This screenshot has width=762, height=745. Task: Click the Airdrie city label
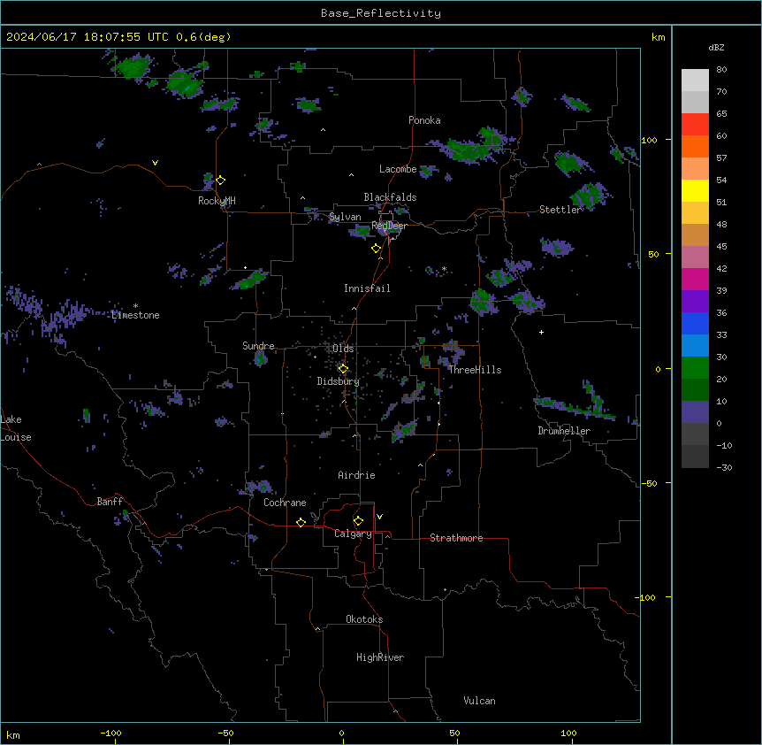coord(357,475)
